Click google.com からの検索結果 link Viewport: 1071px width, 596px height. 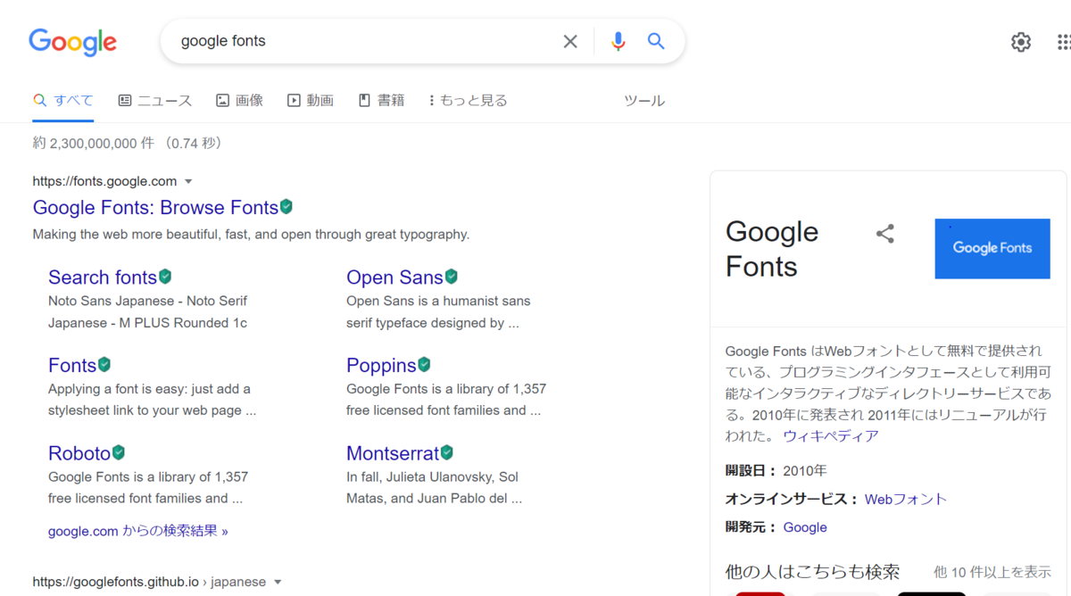click(x=138, y=531)
